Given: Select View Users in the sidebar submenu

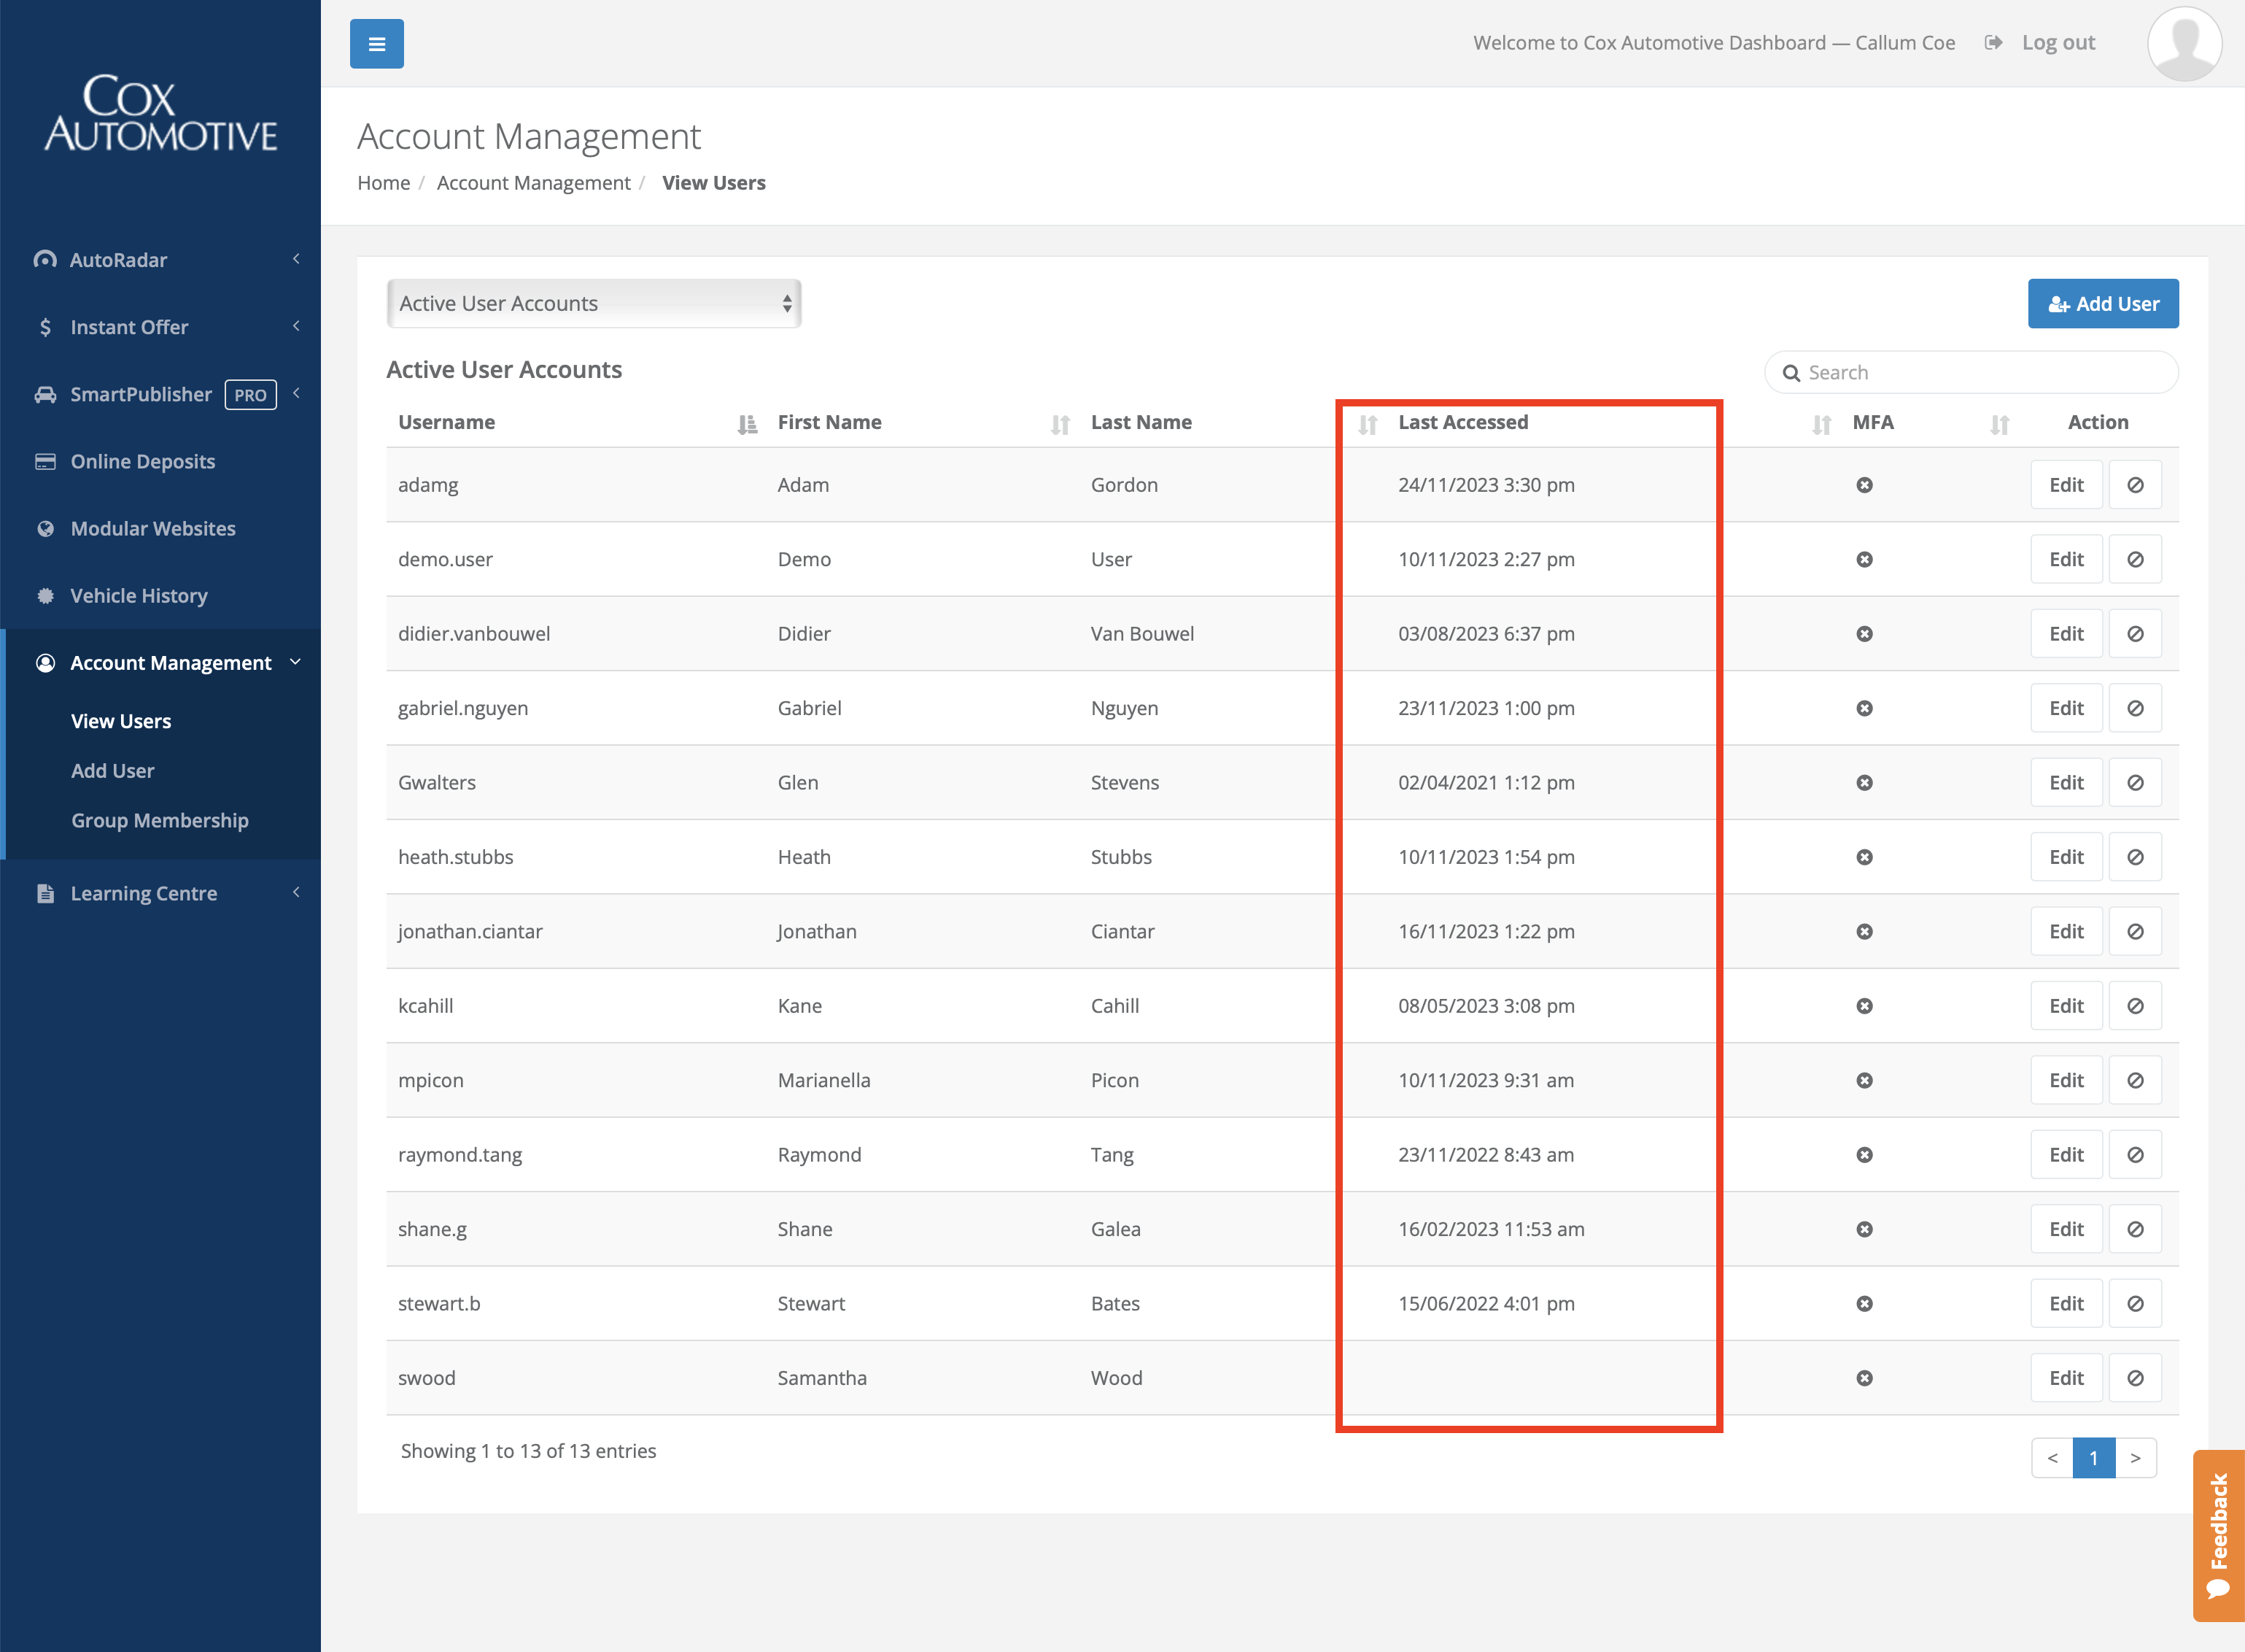Looking at the screenshot, I should click(121, 721).
